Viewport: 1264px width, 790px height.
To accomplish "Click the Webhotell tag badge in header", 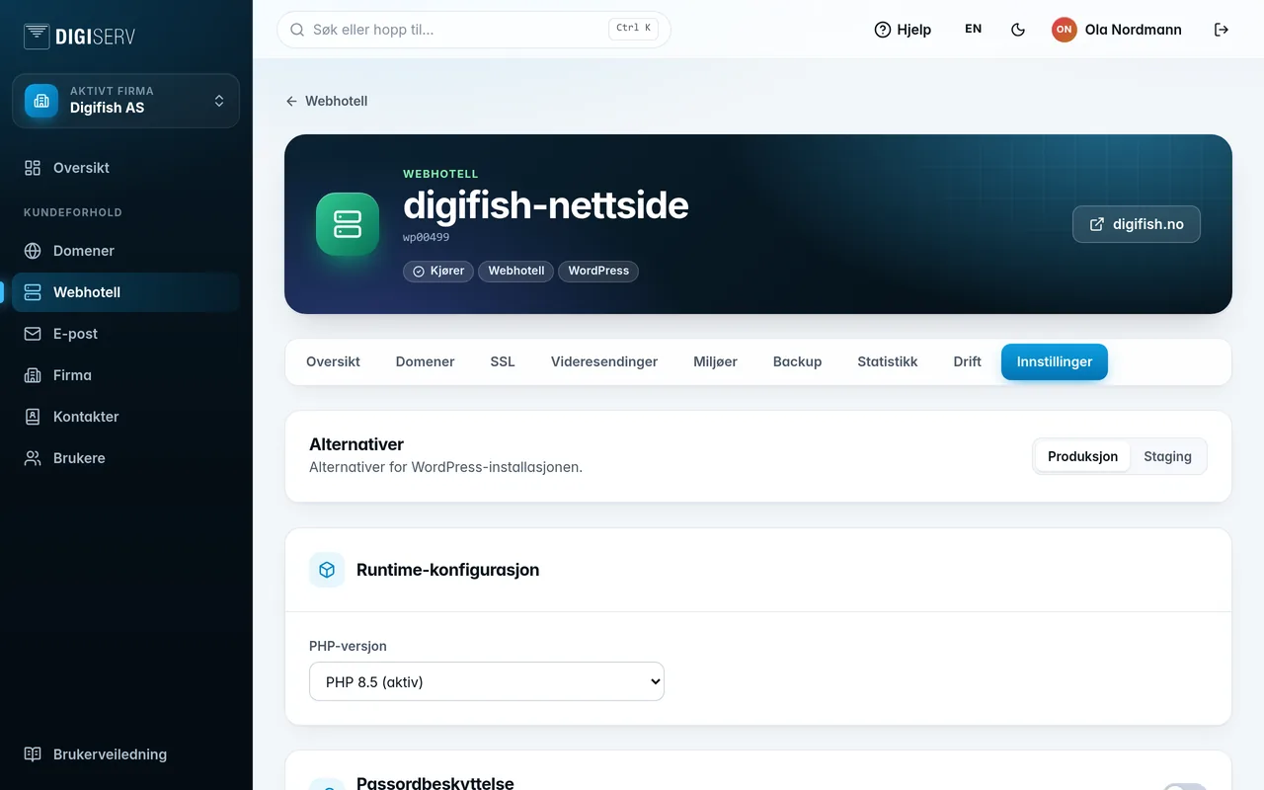I will coord(516,271).
